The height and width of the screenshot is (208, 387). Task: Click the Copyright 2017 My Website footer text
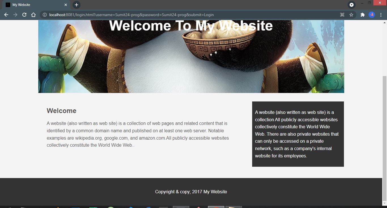pyautogui.click(x=191, y=192)
